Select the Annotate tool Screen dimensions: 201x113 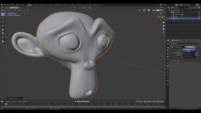click(3, 37)
